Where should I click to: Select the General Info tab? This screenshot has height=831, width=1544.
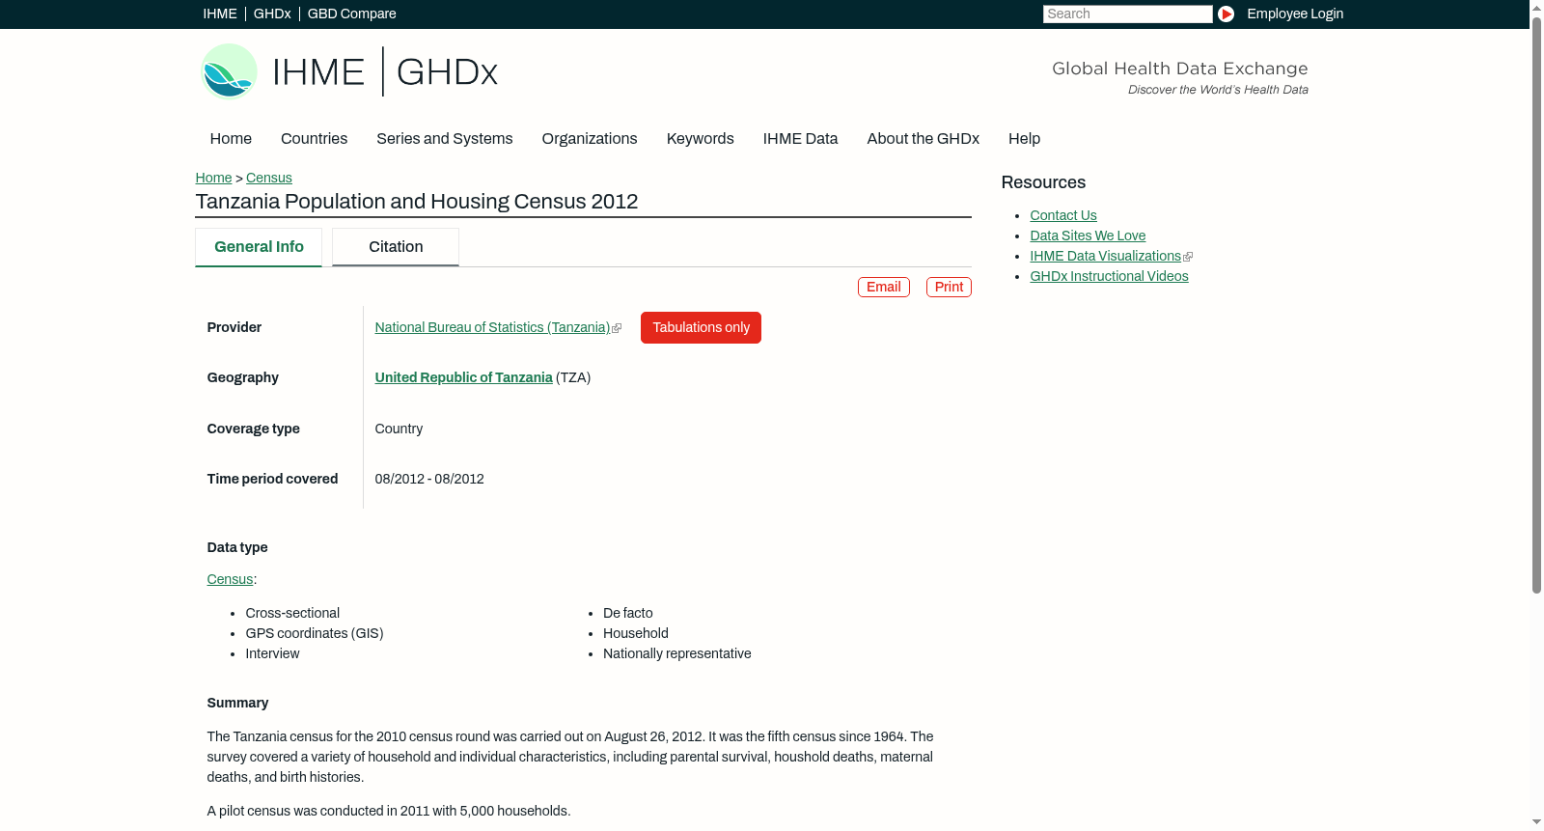tap(259, 247)
